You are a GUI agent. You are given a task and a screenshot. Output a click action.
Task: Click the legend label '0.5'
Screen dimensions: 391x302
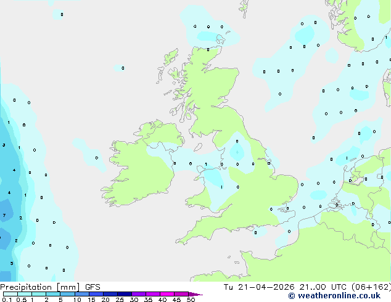pyautogui.click(x=22, y=300)
